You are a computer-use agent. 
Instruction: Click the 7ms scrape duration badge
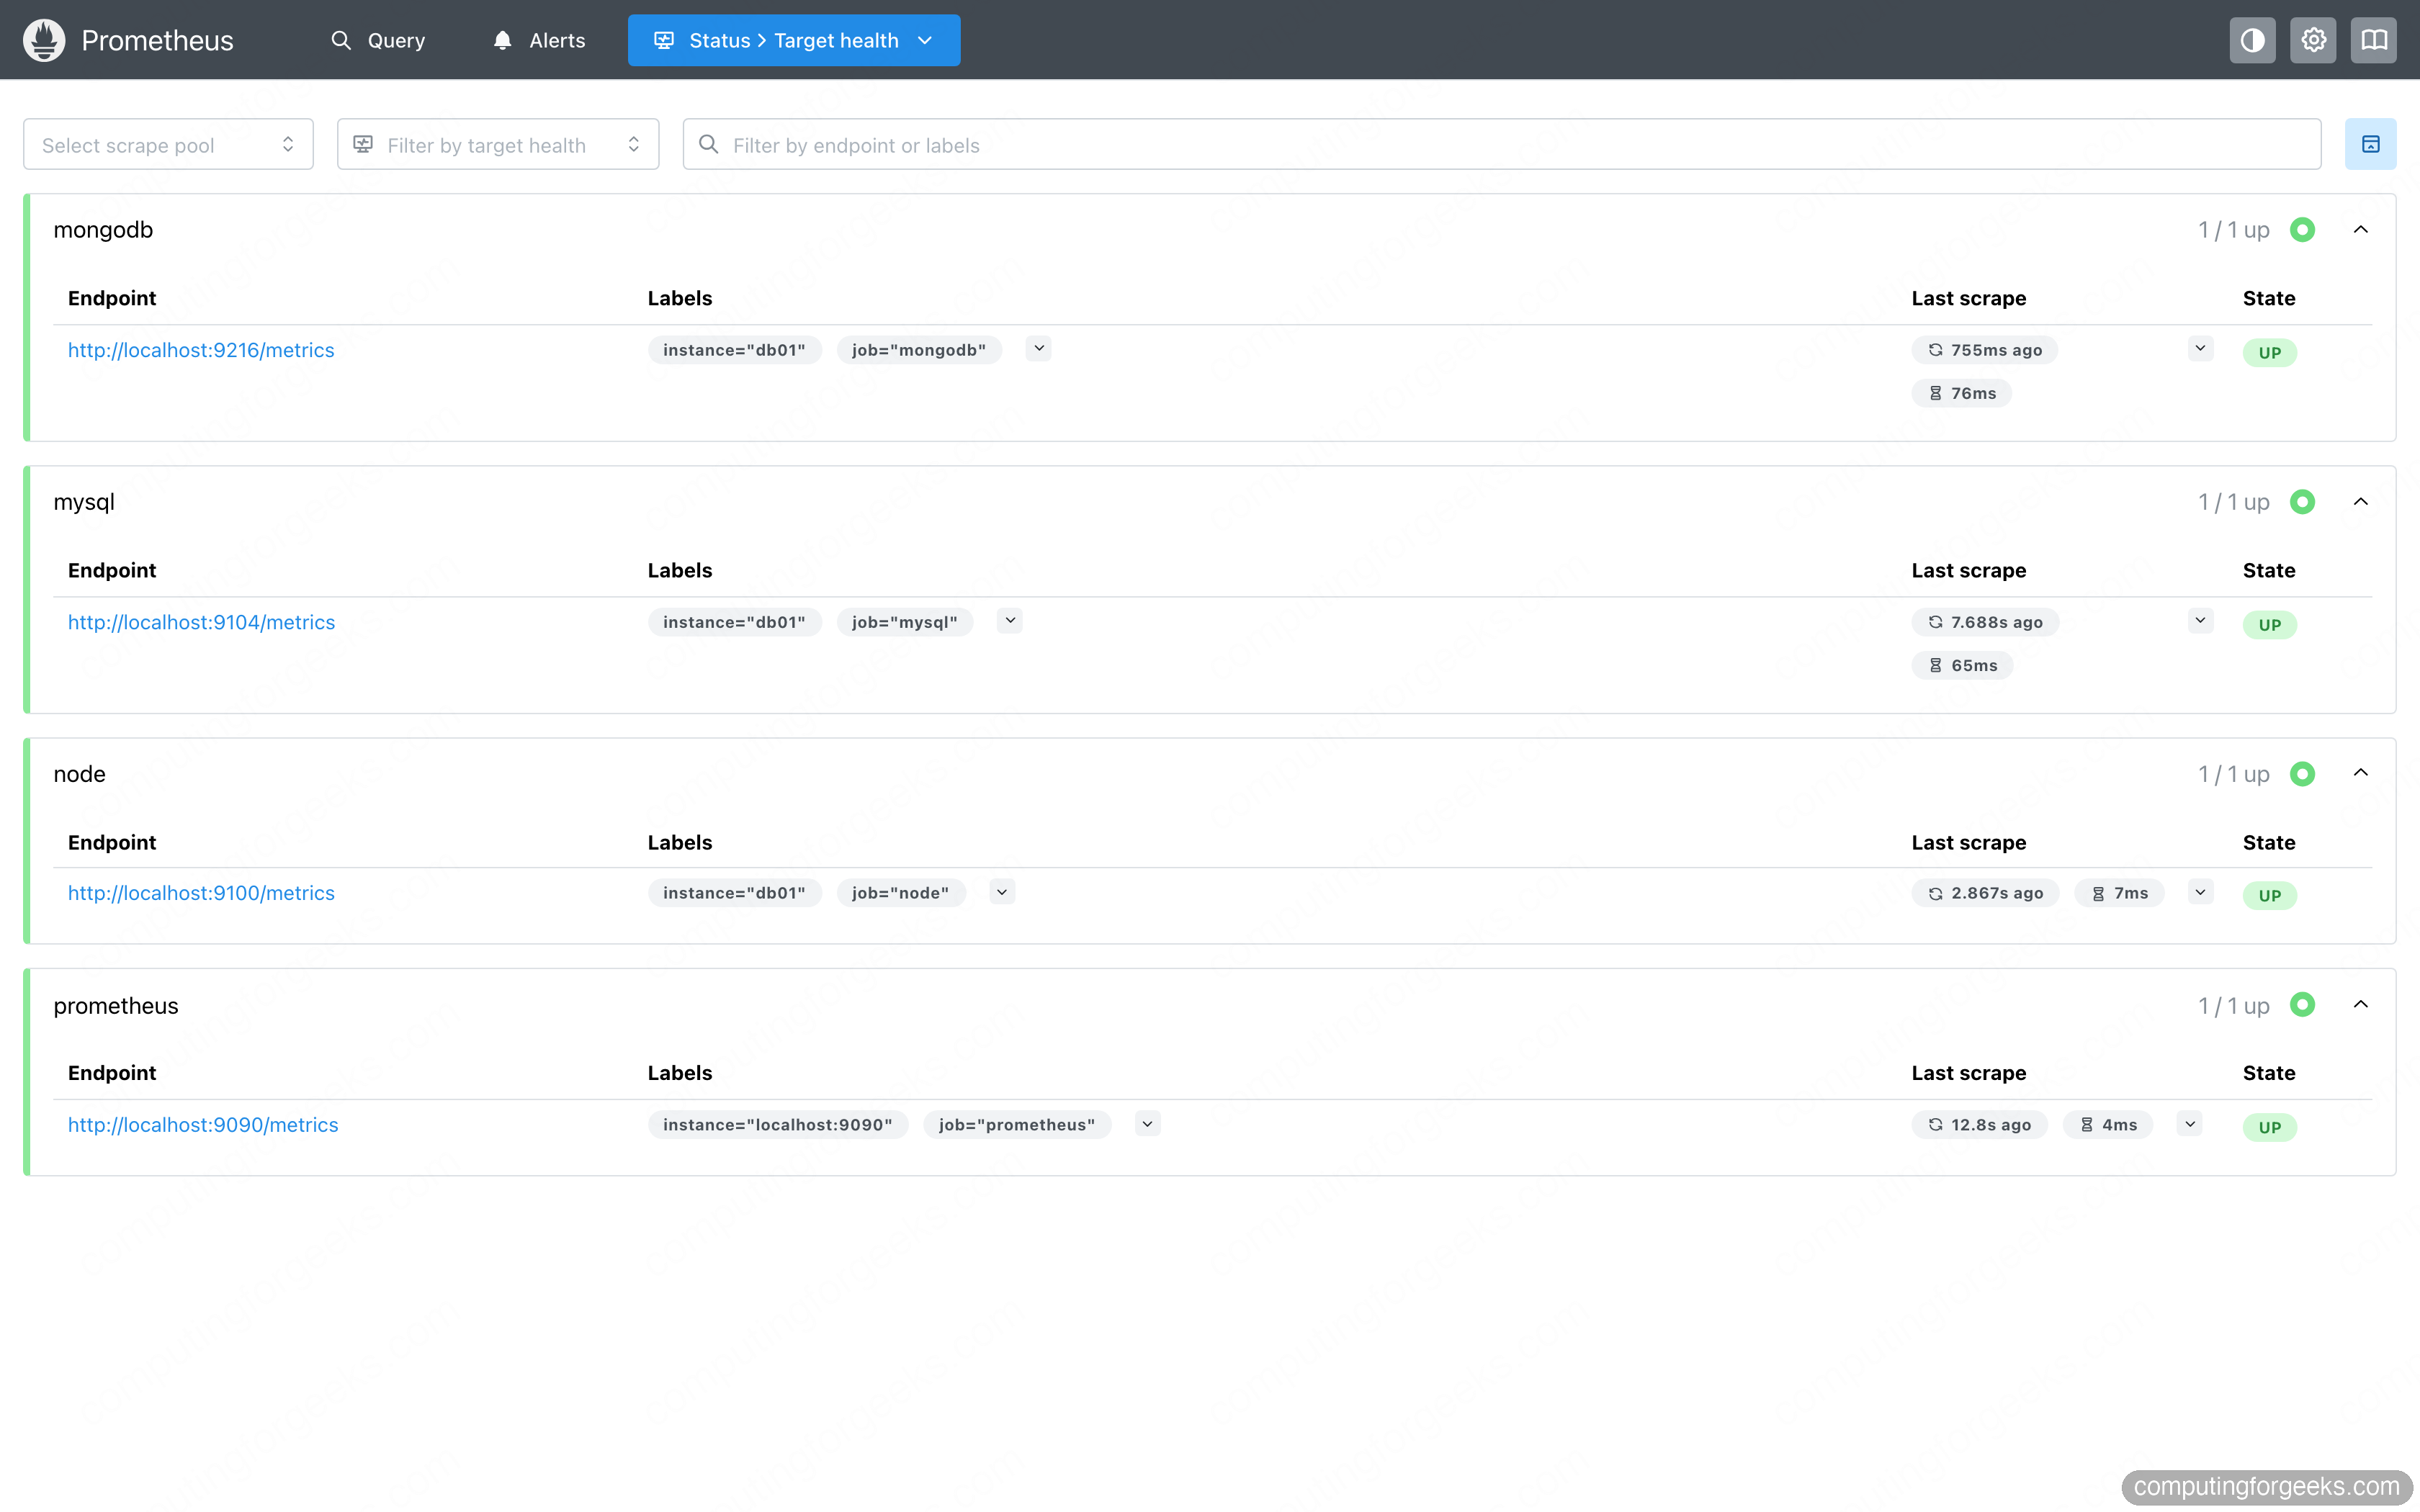tap(2119, 893)
